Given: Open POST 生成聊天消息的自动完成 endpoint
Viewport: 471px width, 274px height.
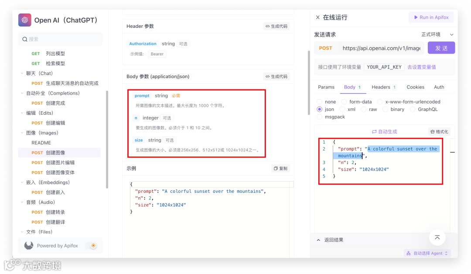Looking at the screenshot, I should [59, 83].
